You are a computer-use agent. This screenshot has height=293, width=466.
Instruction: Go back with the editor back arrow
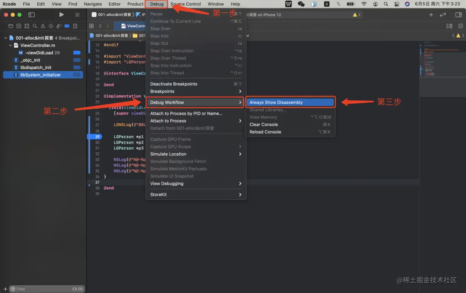tap(100, 26)
